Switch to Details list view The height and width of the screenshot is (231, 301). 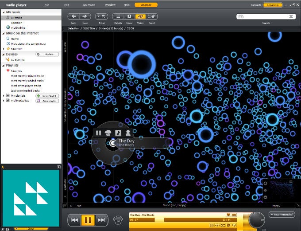118,16
